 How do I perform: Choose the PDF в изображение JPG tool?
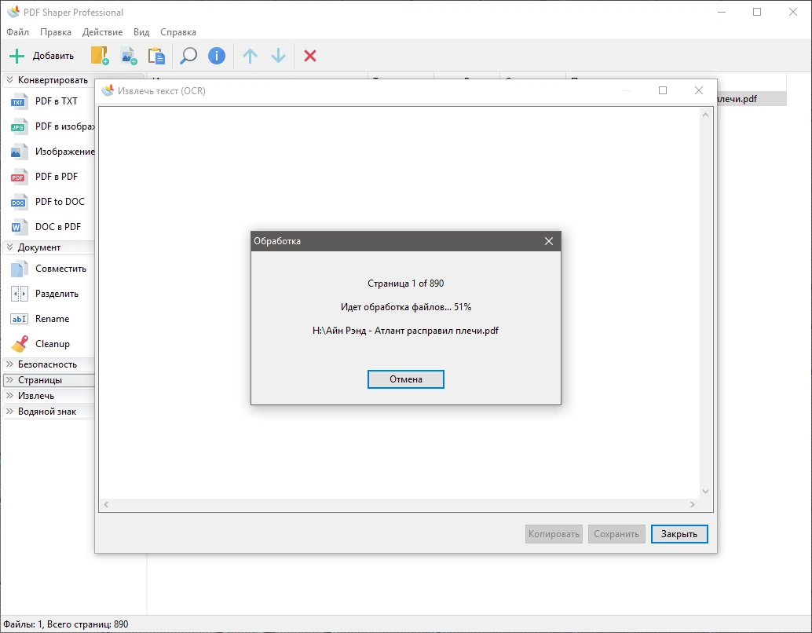(19, 126)
